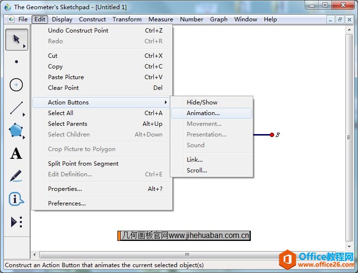Expand Selection Arrow tool flyout arrow
The height and width of the screenshot is (273, 358).
(x=24, y=46)
